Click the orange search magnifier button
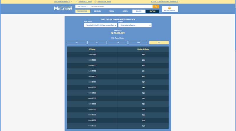Screen dimensions: 236x131 [155, 6]
